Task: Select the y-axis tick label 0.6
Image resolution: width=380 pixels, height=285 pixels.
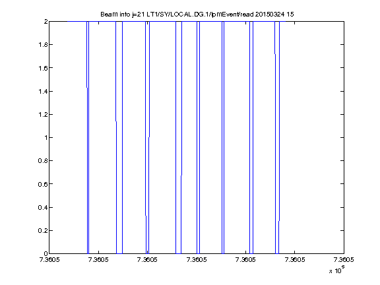Action: coord(43,184)
